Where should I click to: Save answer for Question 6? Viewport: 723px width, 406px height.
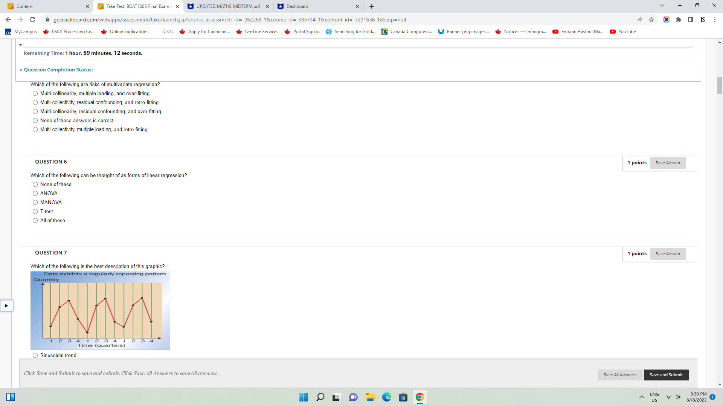(x=668, y=163)
